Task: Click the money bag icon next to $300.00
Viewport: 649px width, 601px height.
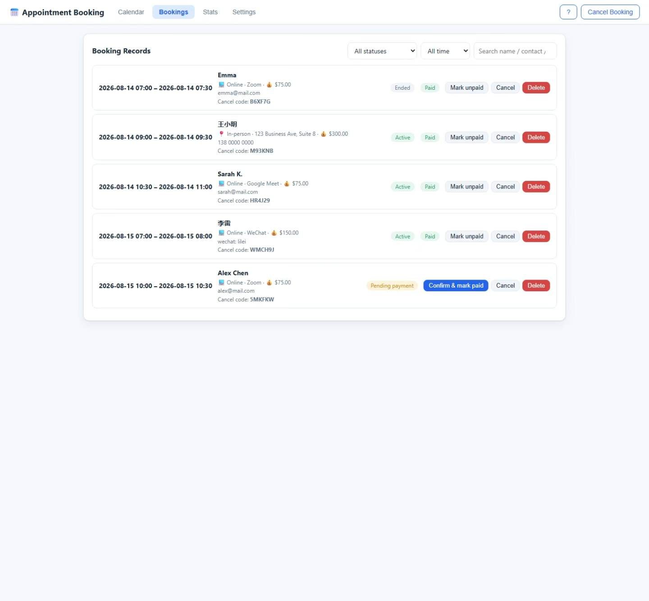Action: (323, 134)
